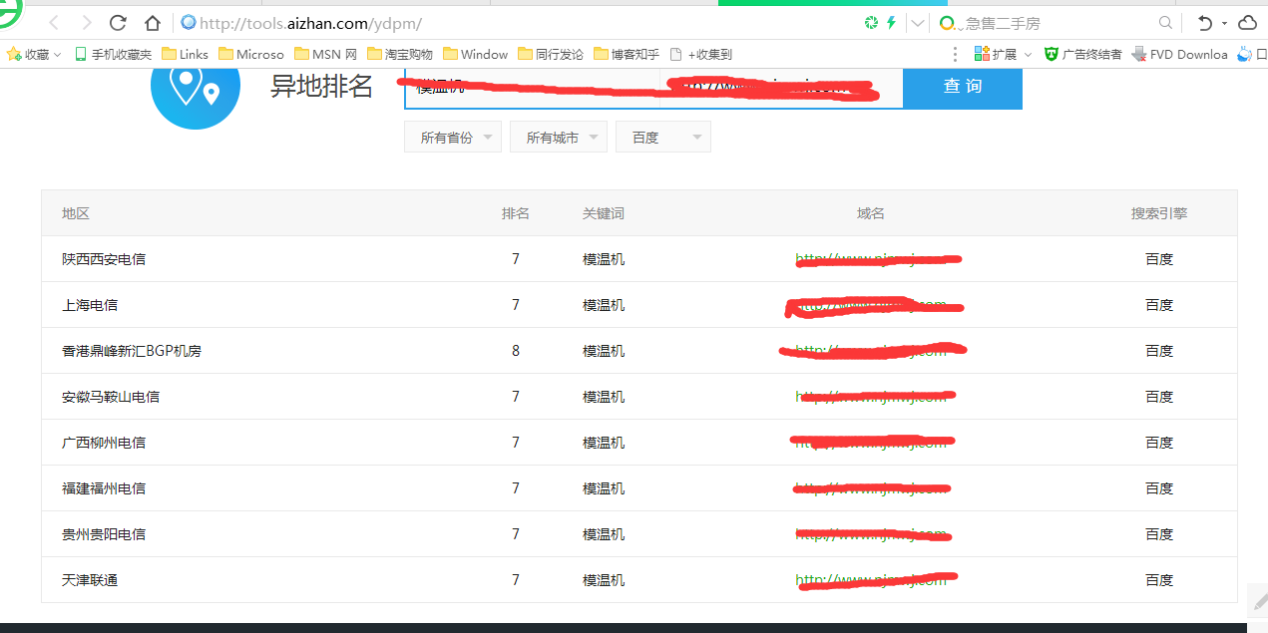
Task: Open 手机收藏夹 bookmark
Action: [x=113, y=54]
